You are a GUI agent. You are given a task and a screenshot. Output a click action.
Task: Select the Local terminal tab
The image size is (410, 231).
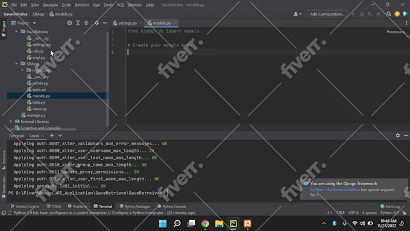34,136
